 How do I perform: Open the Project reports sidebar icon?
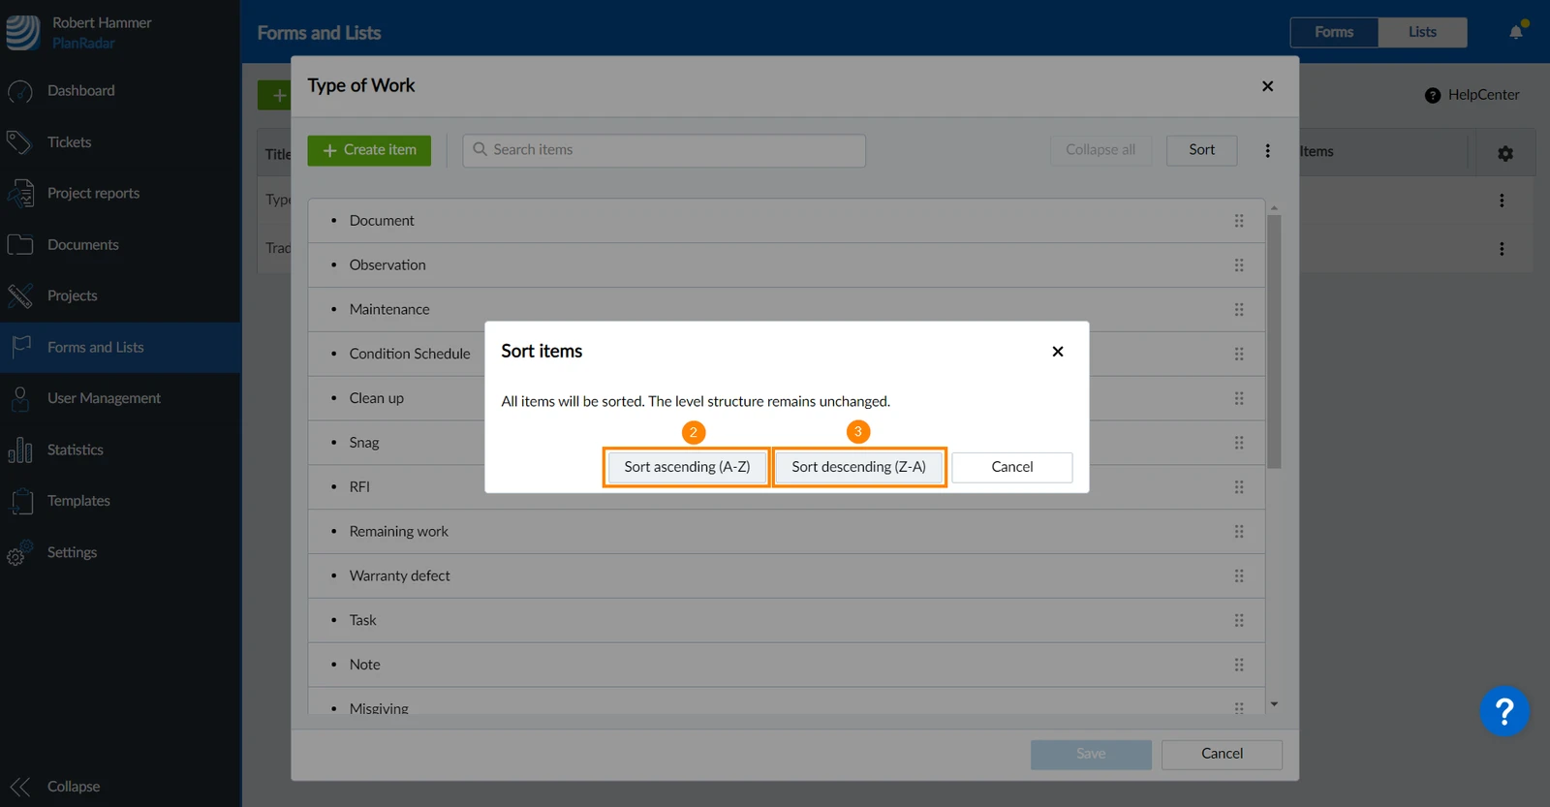(20, 194)
